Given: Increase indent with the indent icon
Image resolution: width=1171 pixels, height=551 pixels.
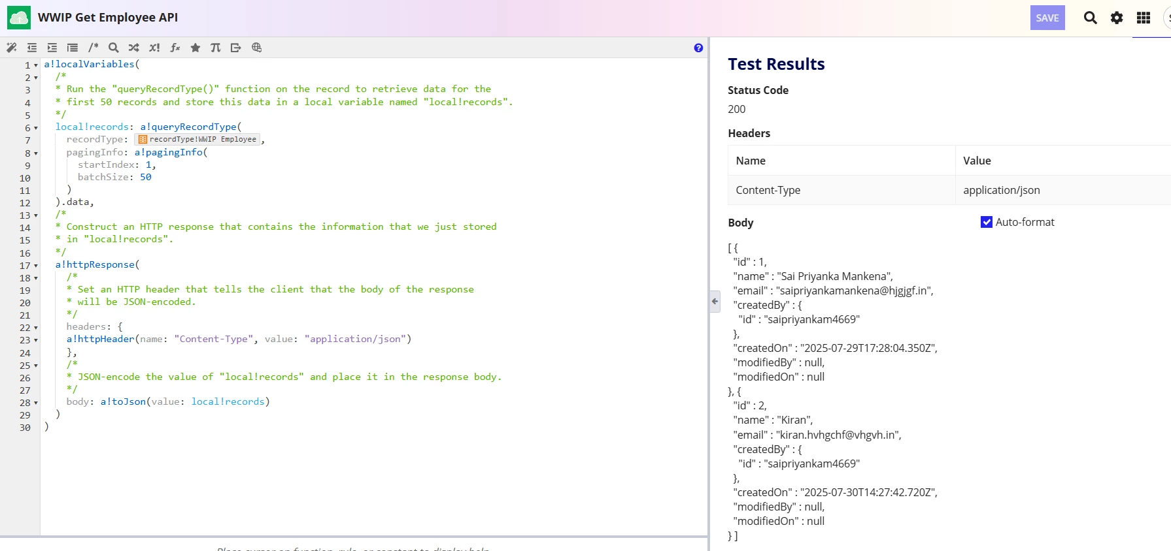Looking at the screenshot, I should [x=52, y=48].
